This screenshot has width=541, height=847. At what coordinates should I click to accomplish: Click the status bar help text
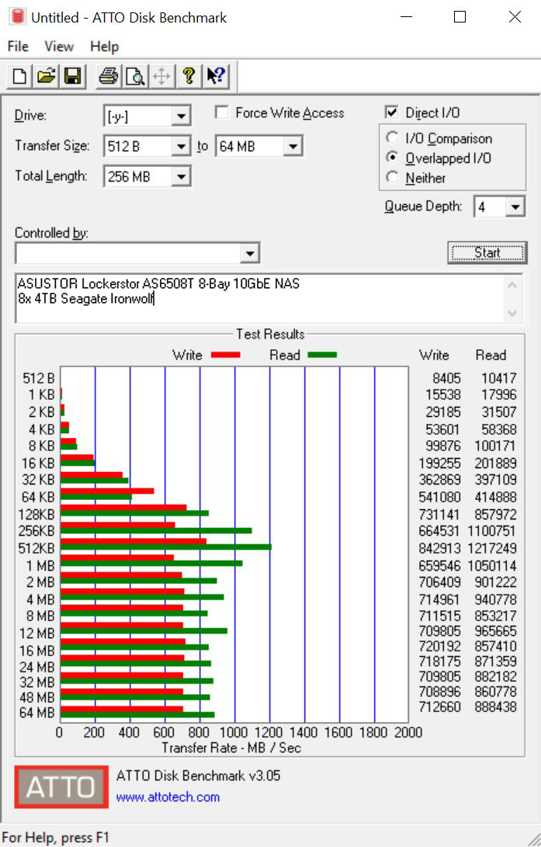[x=56, y=838]
